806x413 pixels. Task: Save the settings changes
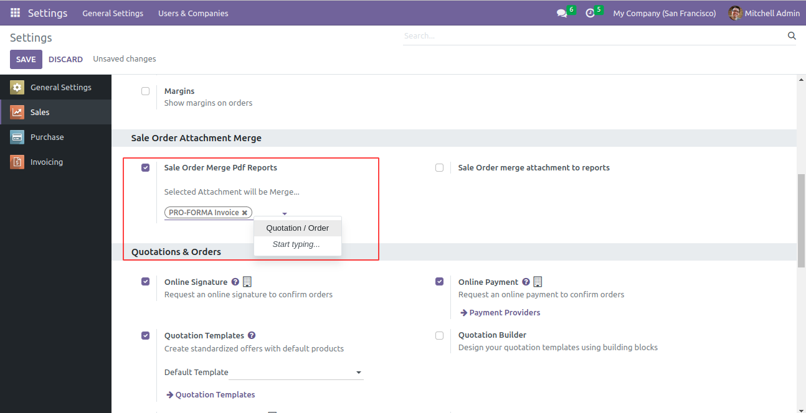[x=26, y=59]
